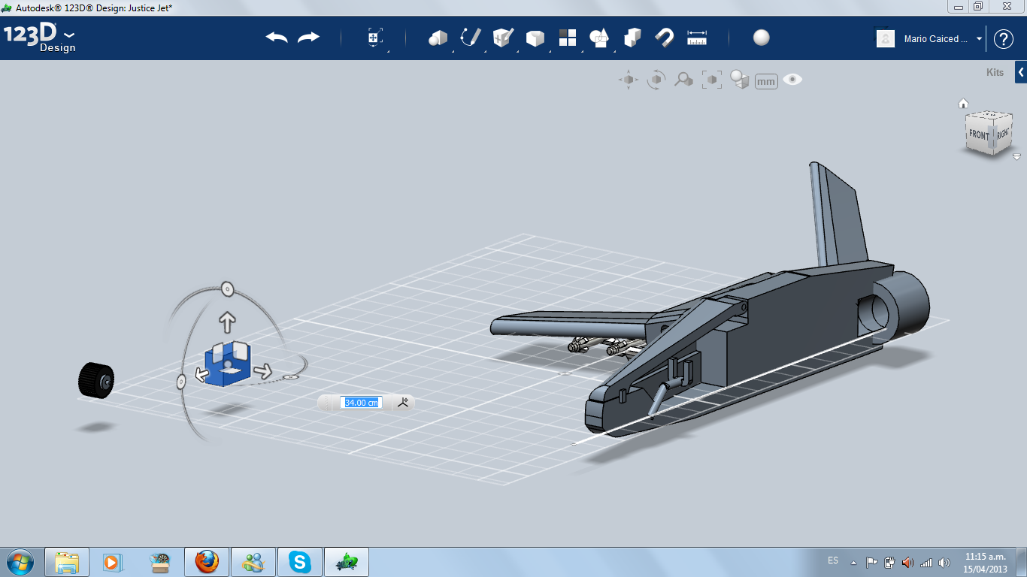The height and width of the screenshot is (577, 1027).
Task: Select the black wheel object
Action: (96, 380)
